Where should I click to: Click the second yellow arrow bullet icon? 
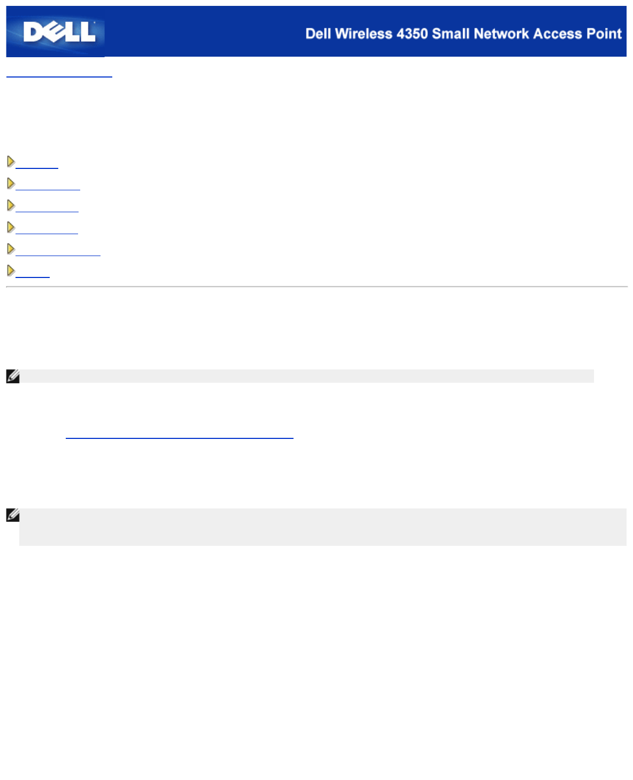click(x=11, y=183)
